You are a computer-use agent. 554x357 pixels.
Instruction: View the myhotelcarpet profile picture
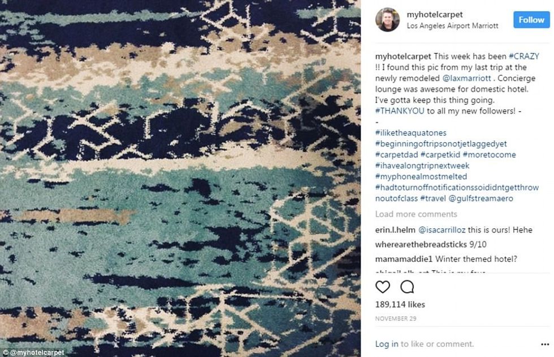point(388,20)
